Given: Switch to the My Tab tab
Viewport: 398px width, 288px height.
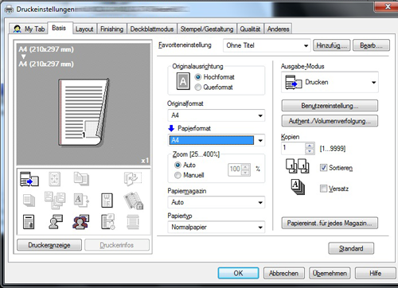Looking at the screenshot, I should 29,29.
